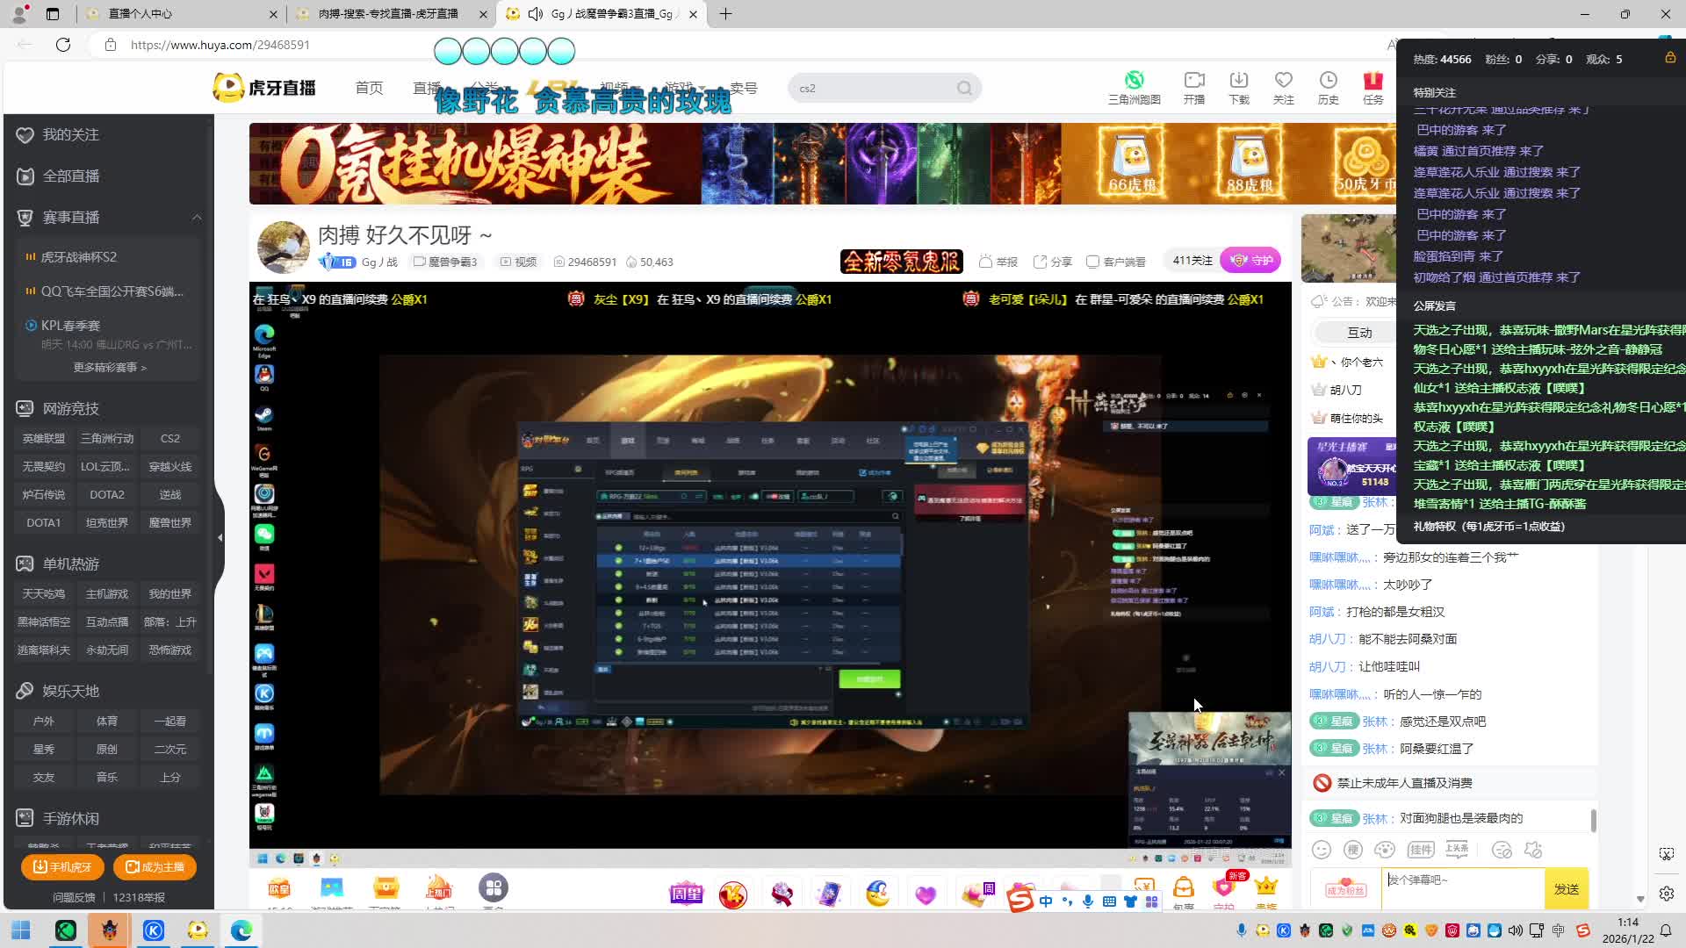Collapse the left sidebar with arrow handle
The height and width of the screenshot is (948, 1686).
(x=220, y=537)
